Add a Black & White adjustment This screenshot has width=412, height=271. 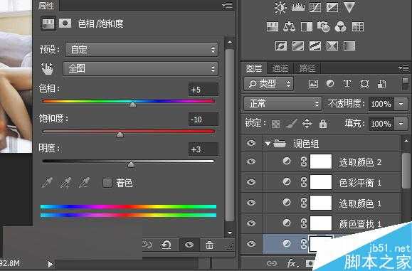pos(307,26)
